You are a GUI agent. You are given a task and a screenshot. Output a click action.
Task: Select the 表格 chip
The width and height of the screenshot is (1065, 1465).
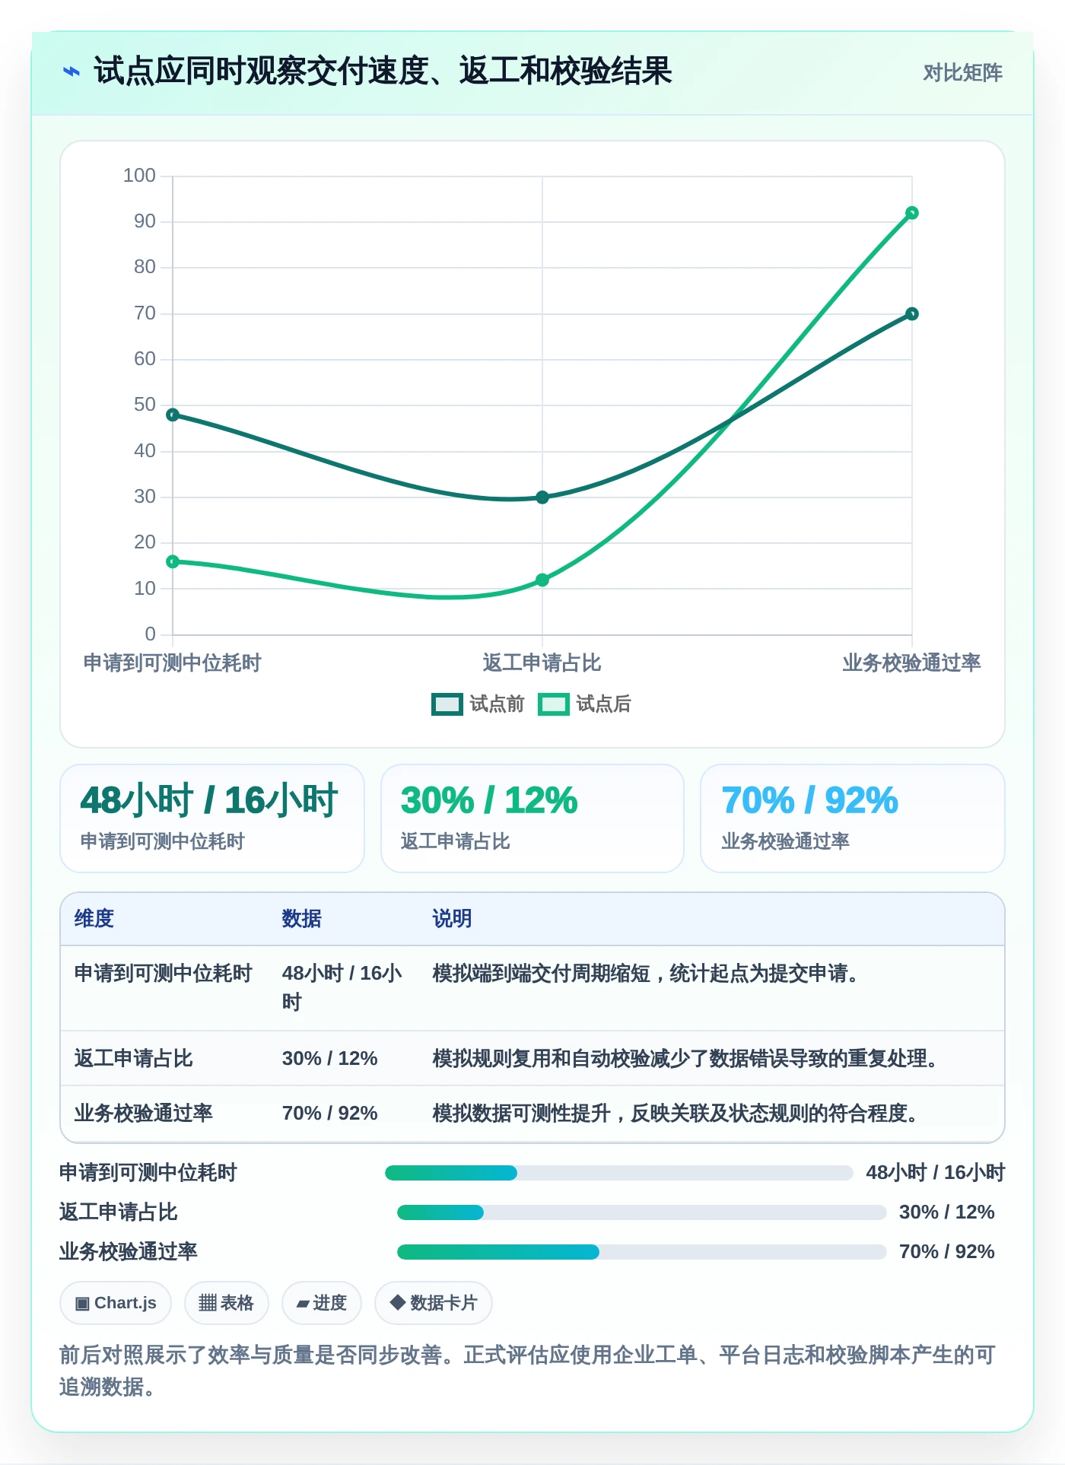coord(227,1303)
